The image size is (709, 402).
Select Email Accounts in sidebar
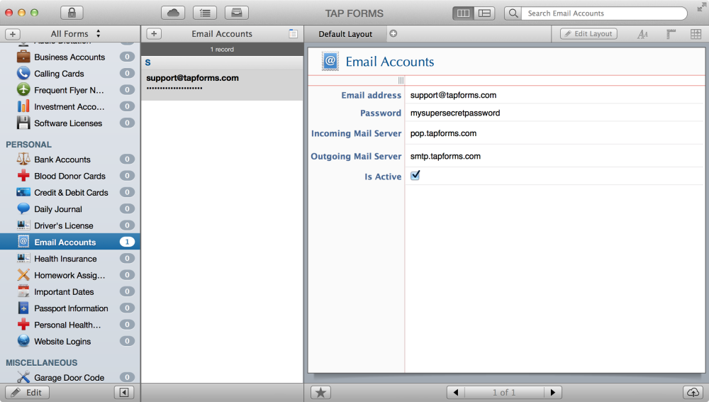(x=69, y=242)
